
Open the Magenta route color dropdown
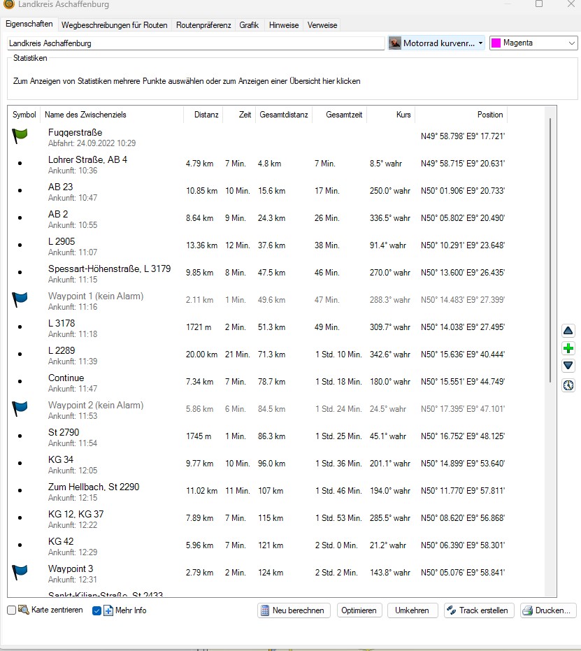click(x=533, y=43)
